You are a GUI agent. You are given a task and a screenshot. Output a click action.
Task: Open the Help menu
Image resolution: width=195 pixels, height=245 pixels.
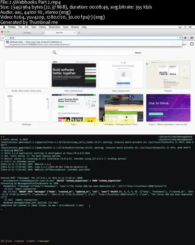click(84, 27)
